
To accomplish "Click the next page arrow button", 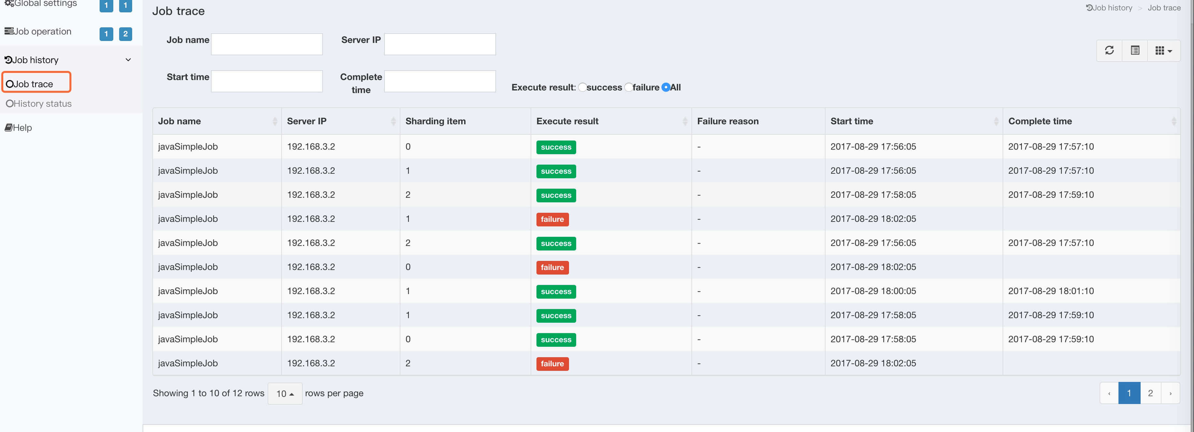I will [x=1170, y=393].
